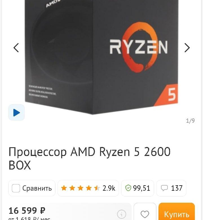Screen dimensions: 203x220
Task: Click the green shield reliability icon
Action: 128,188
